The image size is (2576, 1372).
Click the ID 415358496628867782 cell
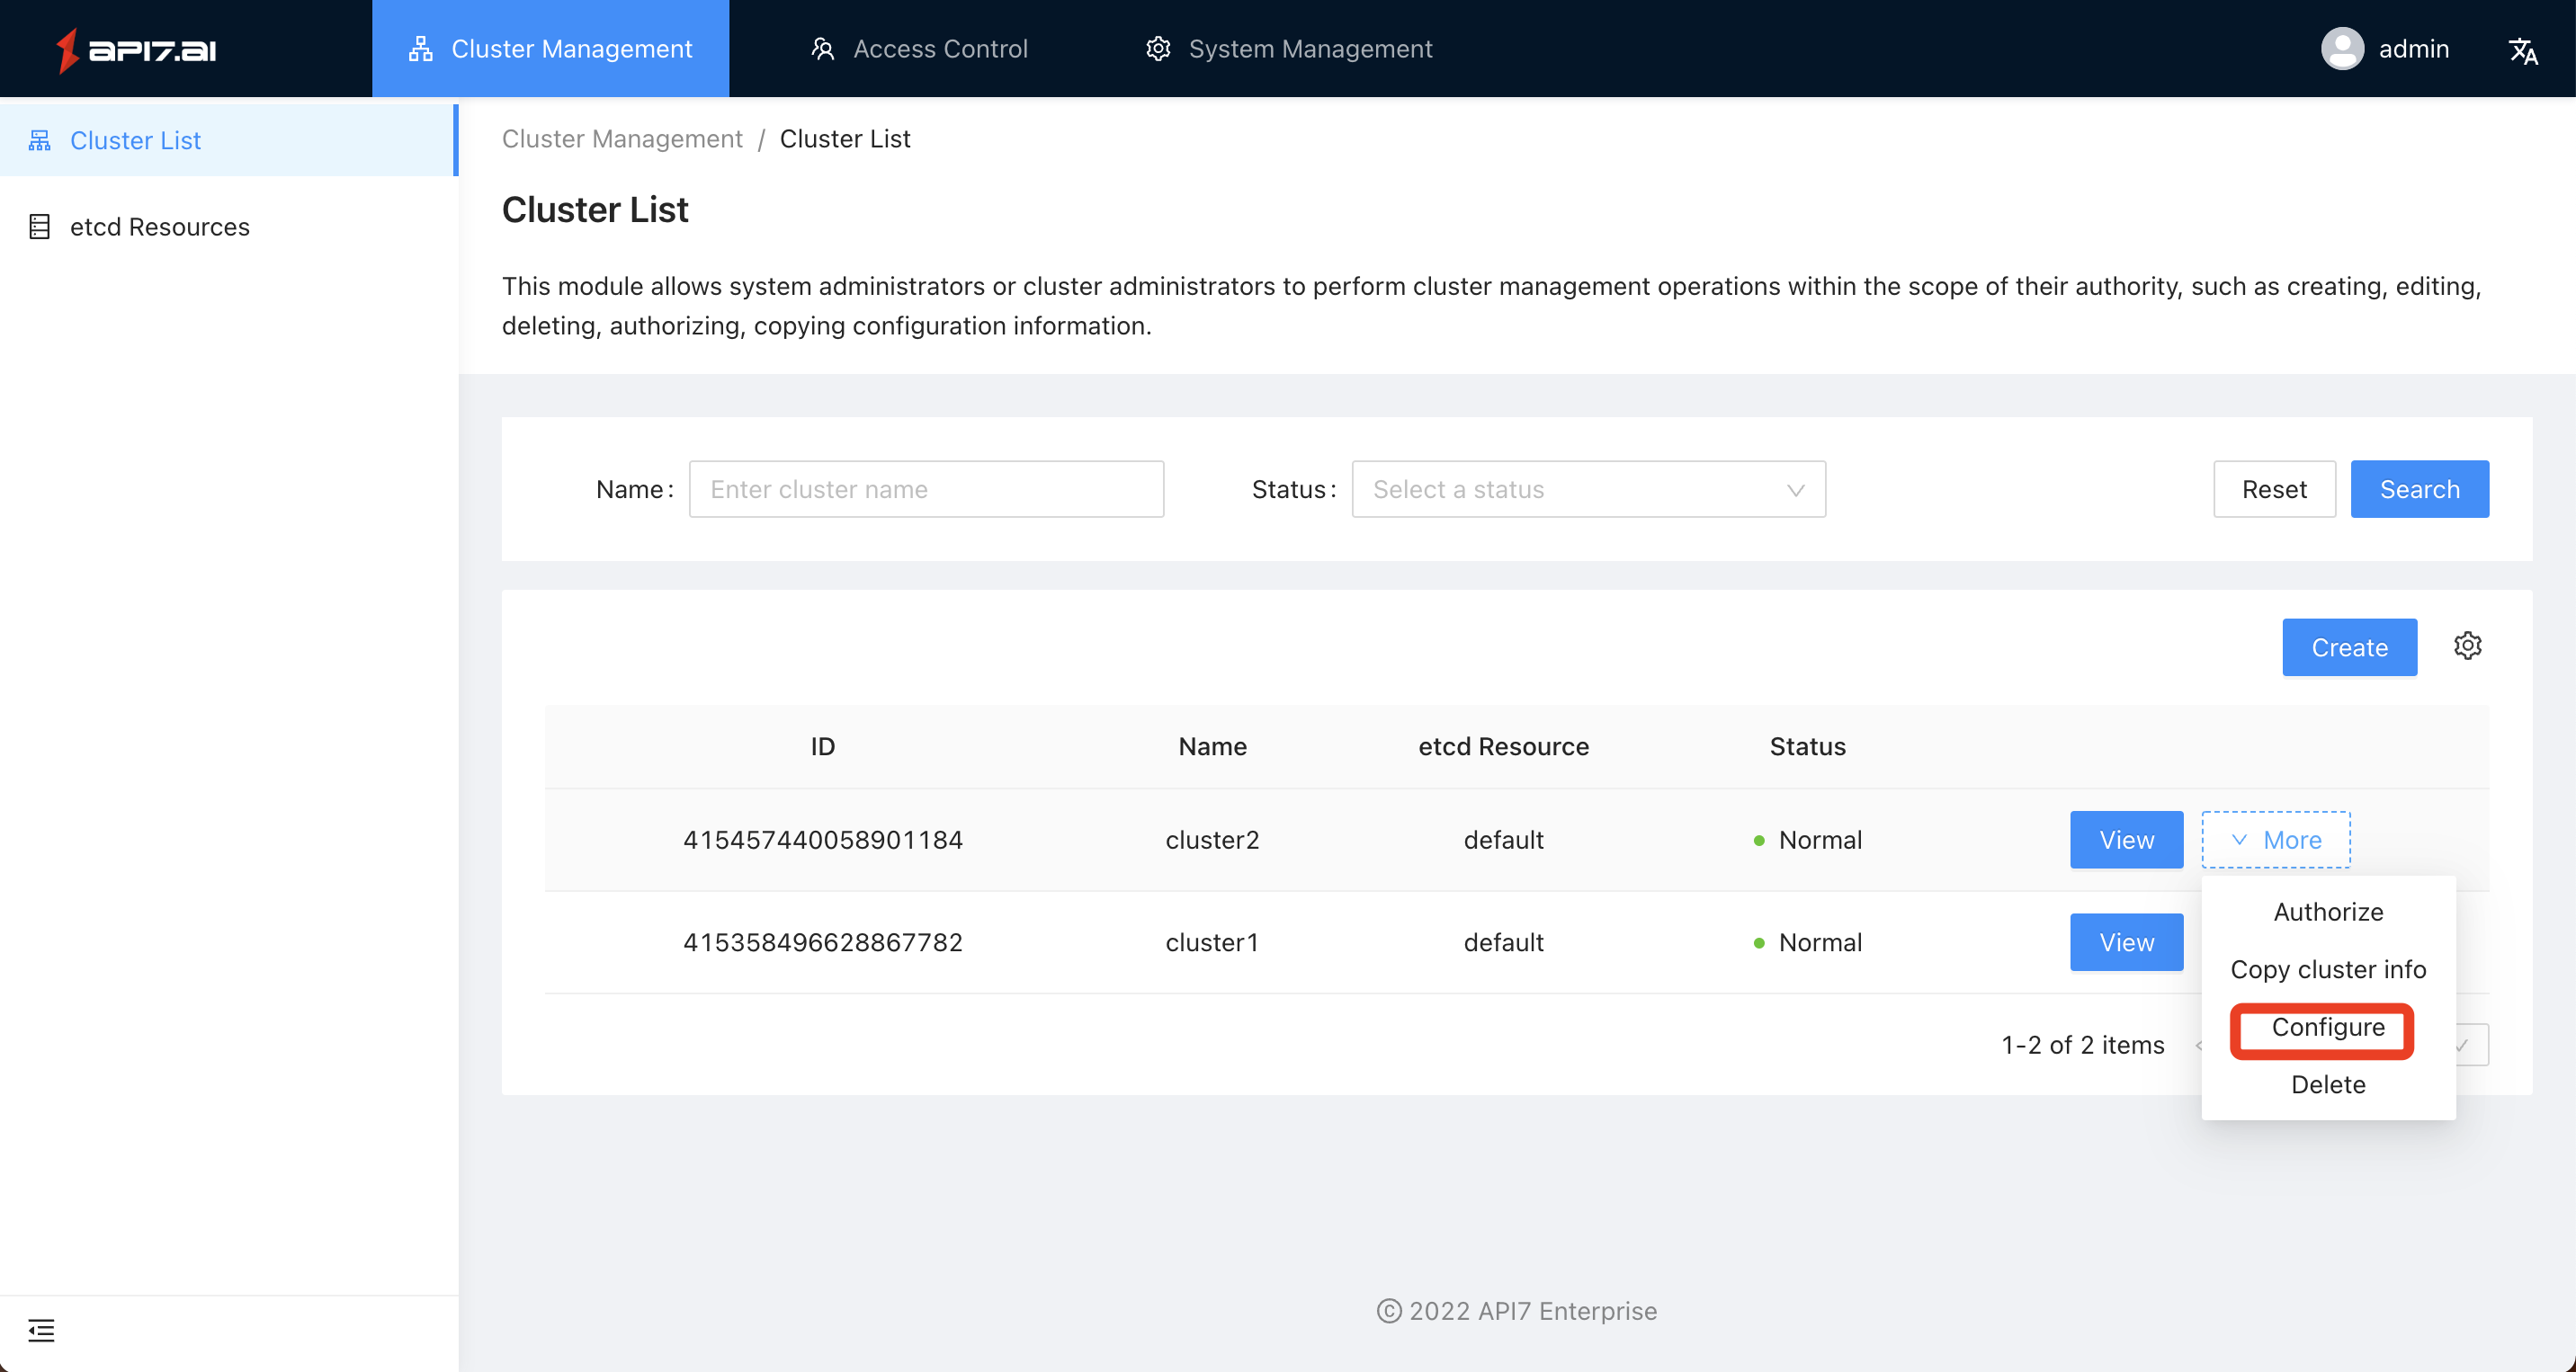click(x=823, y=942)
